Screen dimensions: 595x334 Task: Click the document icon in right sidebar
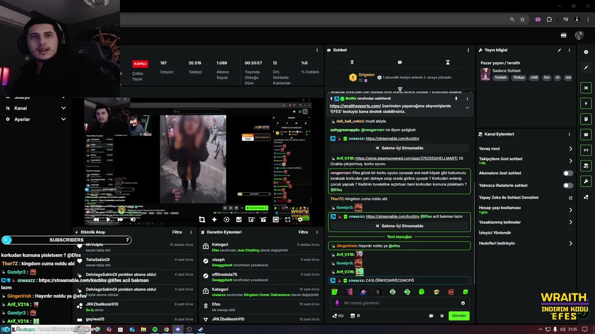point(586,119)
